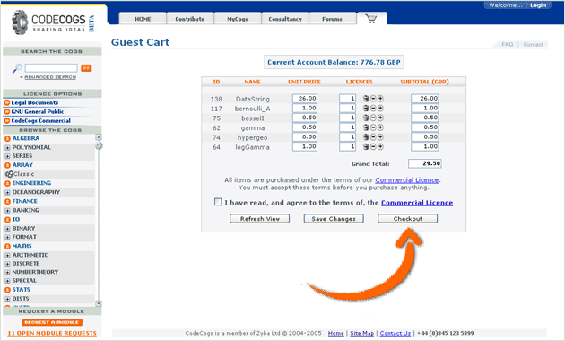Screen dimensions: 565x341
Task: Tick the Commercial Licence agreement checkbox
Action: (x=218, y=202)
